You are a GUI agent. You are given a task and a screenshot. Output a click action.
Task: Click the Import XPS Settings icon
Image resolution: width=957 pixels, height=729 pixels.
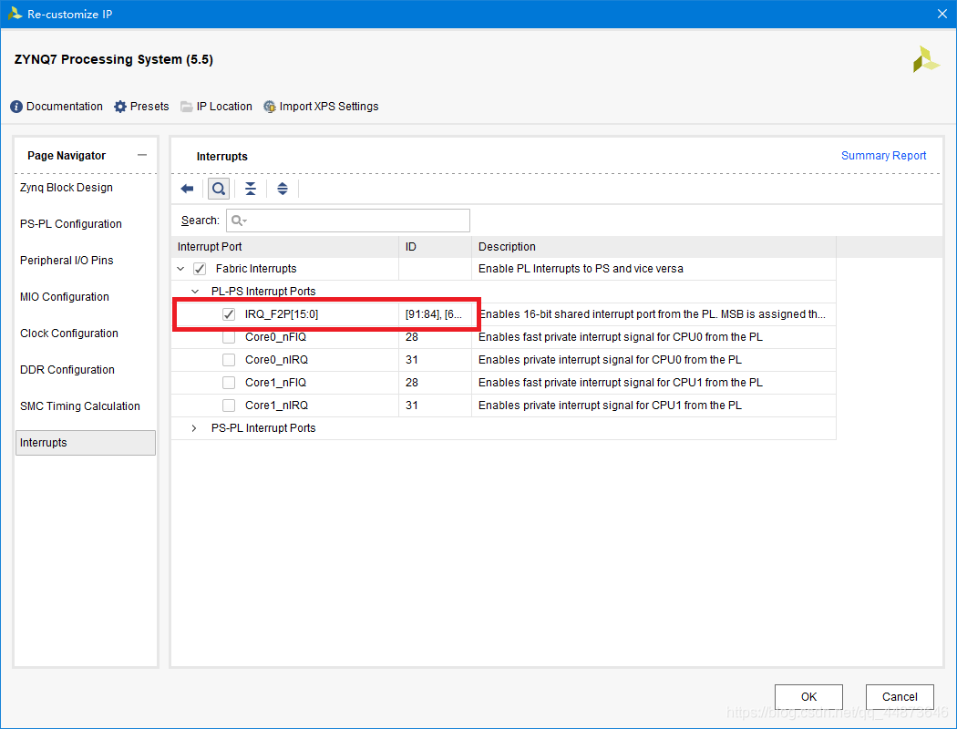[269, 107]
